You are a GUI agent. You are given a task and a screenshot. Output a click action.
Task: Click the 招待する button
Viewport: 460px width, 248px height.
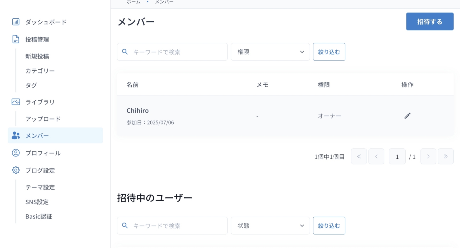(430, 22)
